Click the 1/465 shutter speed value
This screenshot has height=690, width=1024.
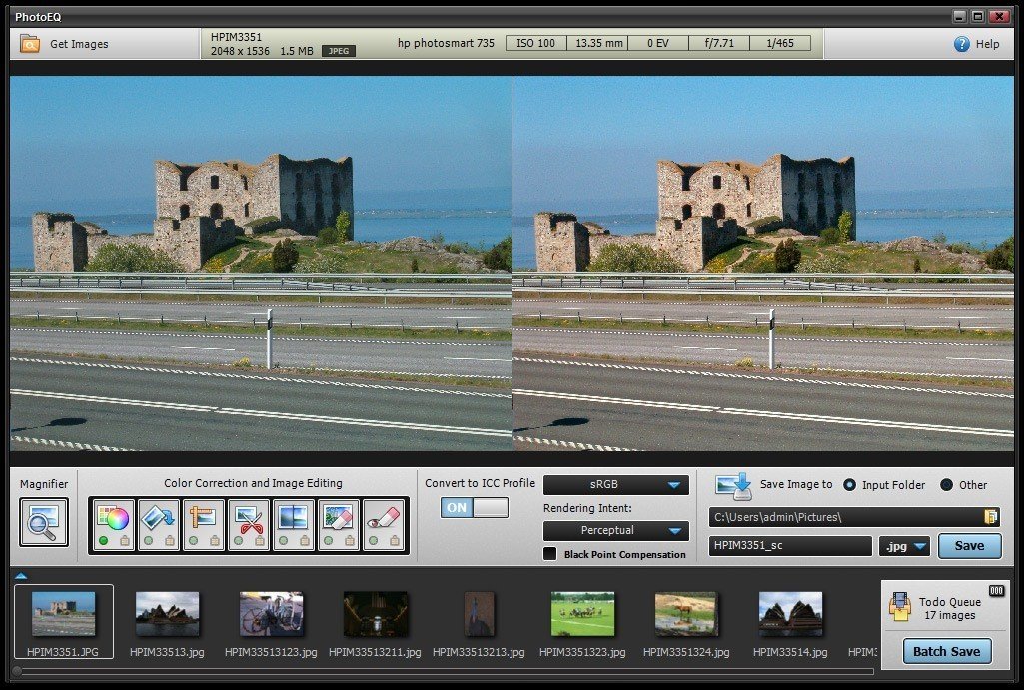780,43
